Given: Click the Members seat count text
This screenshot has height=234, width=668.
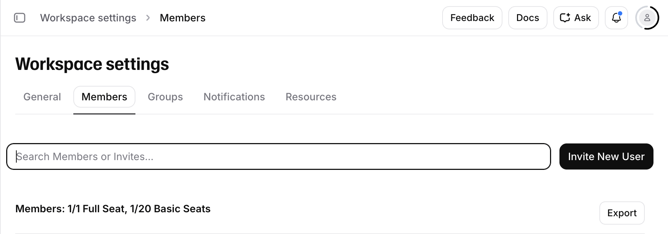Looking at the screenshot, I should tap(113, 209).
